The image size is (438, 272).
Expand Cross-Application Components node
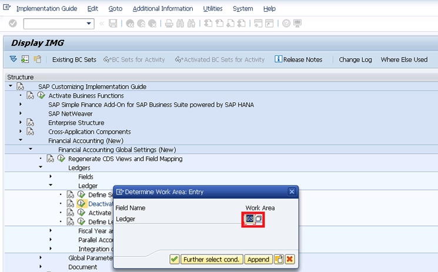[x=21, y=131]
